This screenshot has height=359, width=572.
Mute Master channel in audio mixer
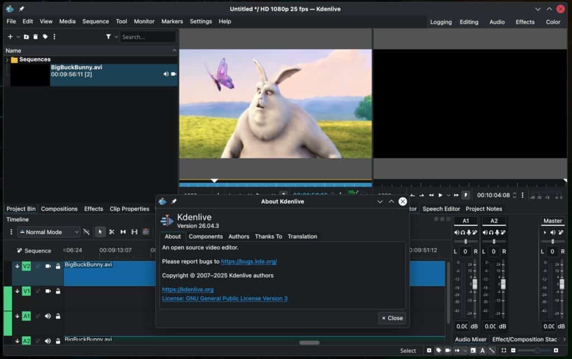tap(553, 232)
